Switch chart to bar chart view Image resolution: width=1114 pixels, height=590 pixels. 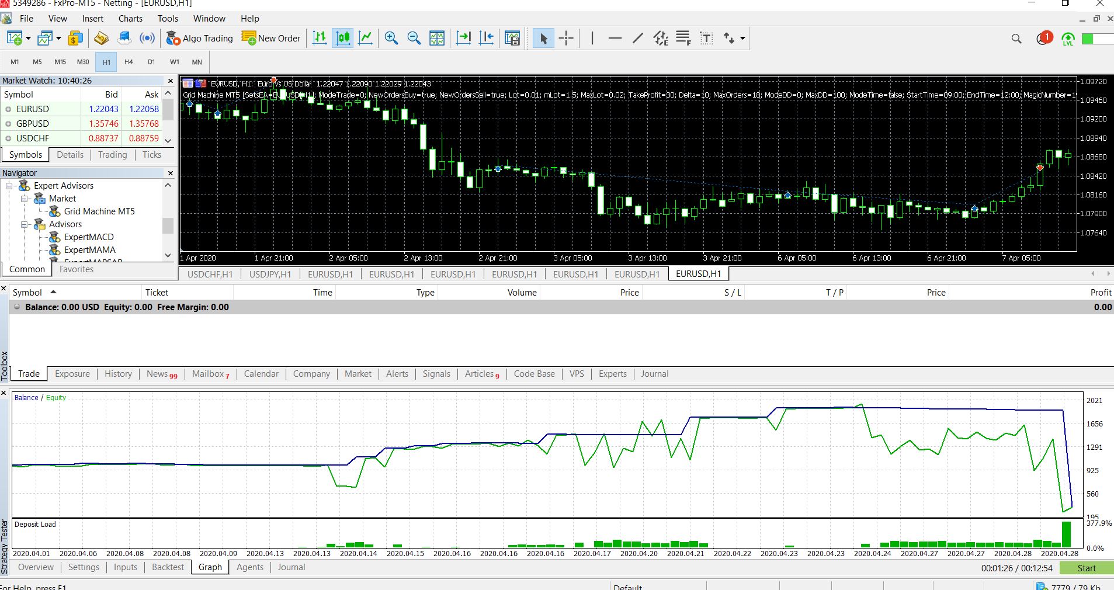(x=320, y=39)
